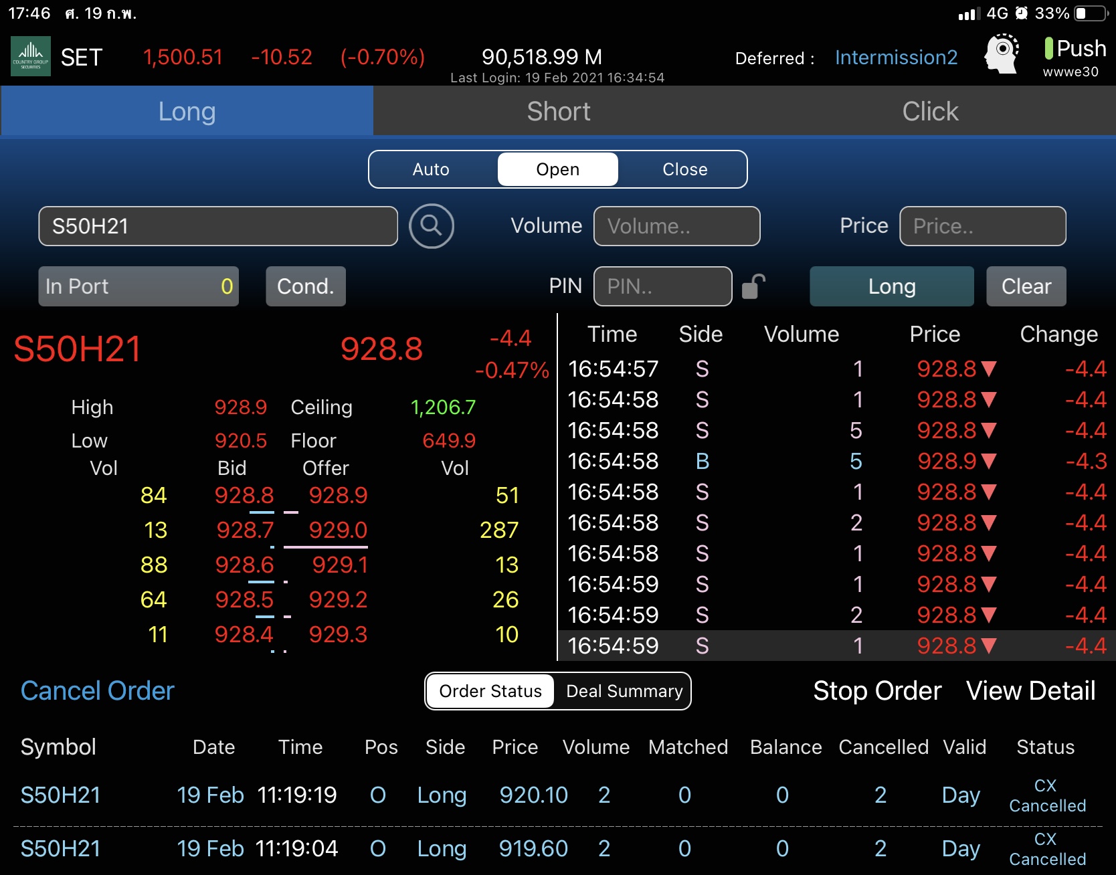Tap the Ceiling price 1,206.7
This screenshot has width=1116, height=875.
click(443, 407)
